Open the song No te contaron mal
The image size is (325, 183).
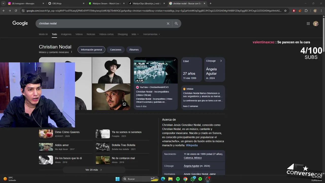(123, 158)
